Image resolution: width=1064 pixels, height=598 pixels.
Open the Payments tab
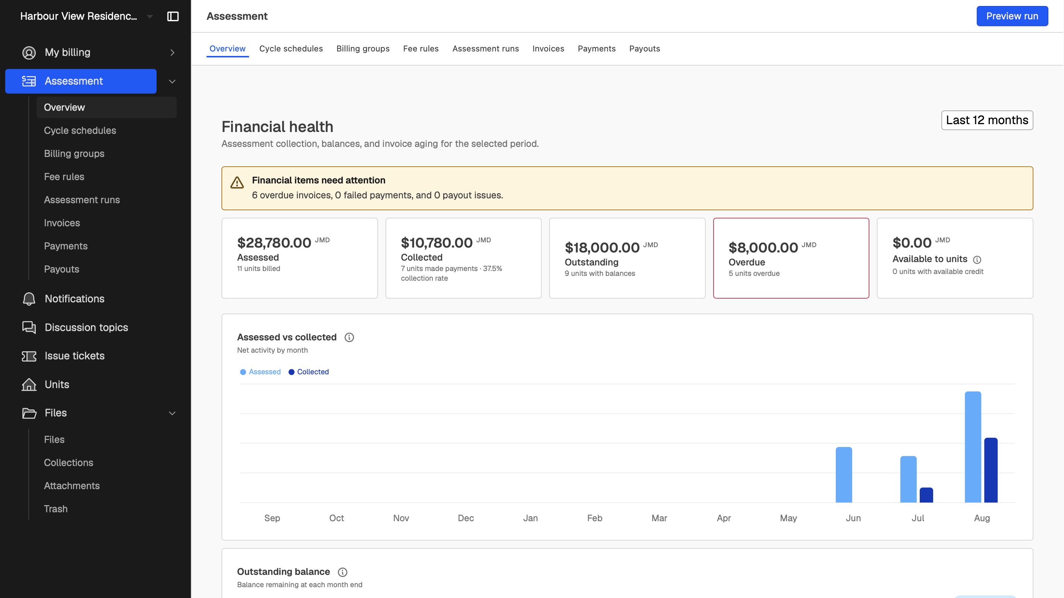[596, 49]
